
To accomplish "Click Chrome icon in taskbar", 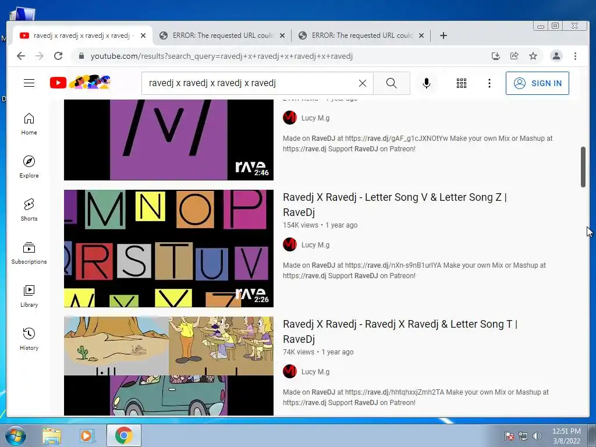I will [x=123, y=435].
